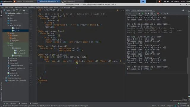
Task: Open the Project view dropdown
Action: tap(7, 10)
